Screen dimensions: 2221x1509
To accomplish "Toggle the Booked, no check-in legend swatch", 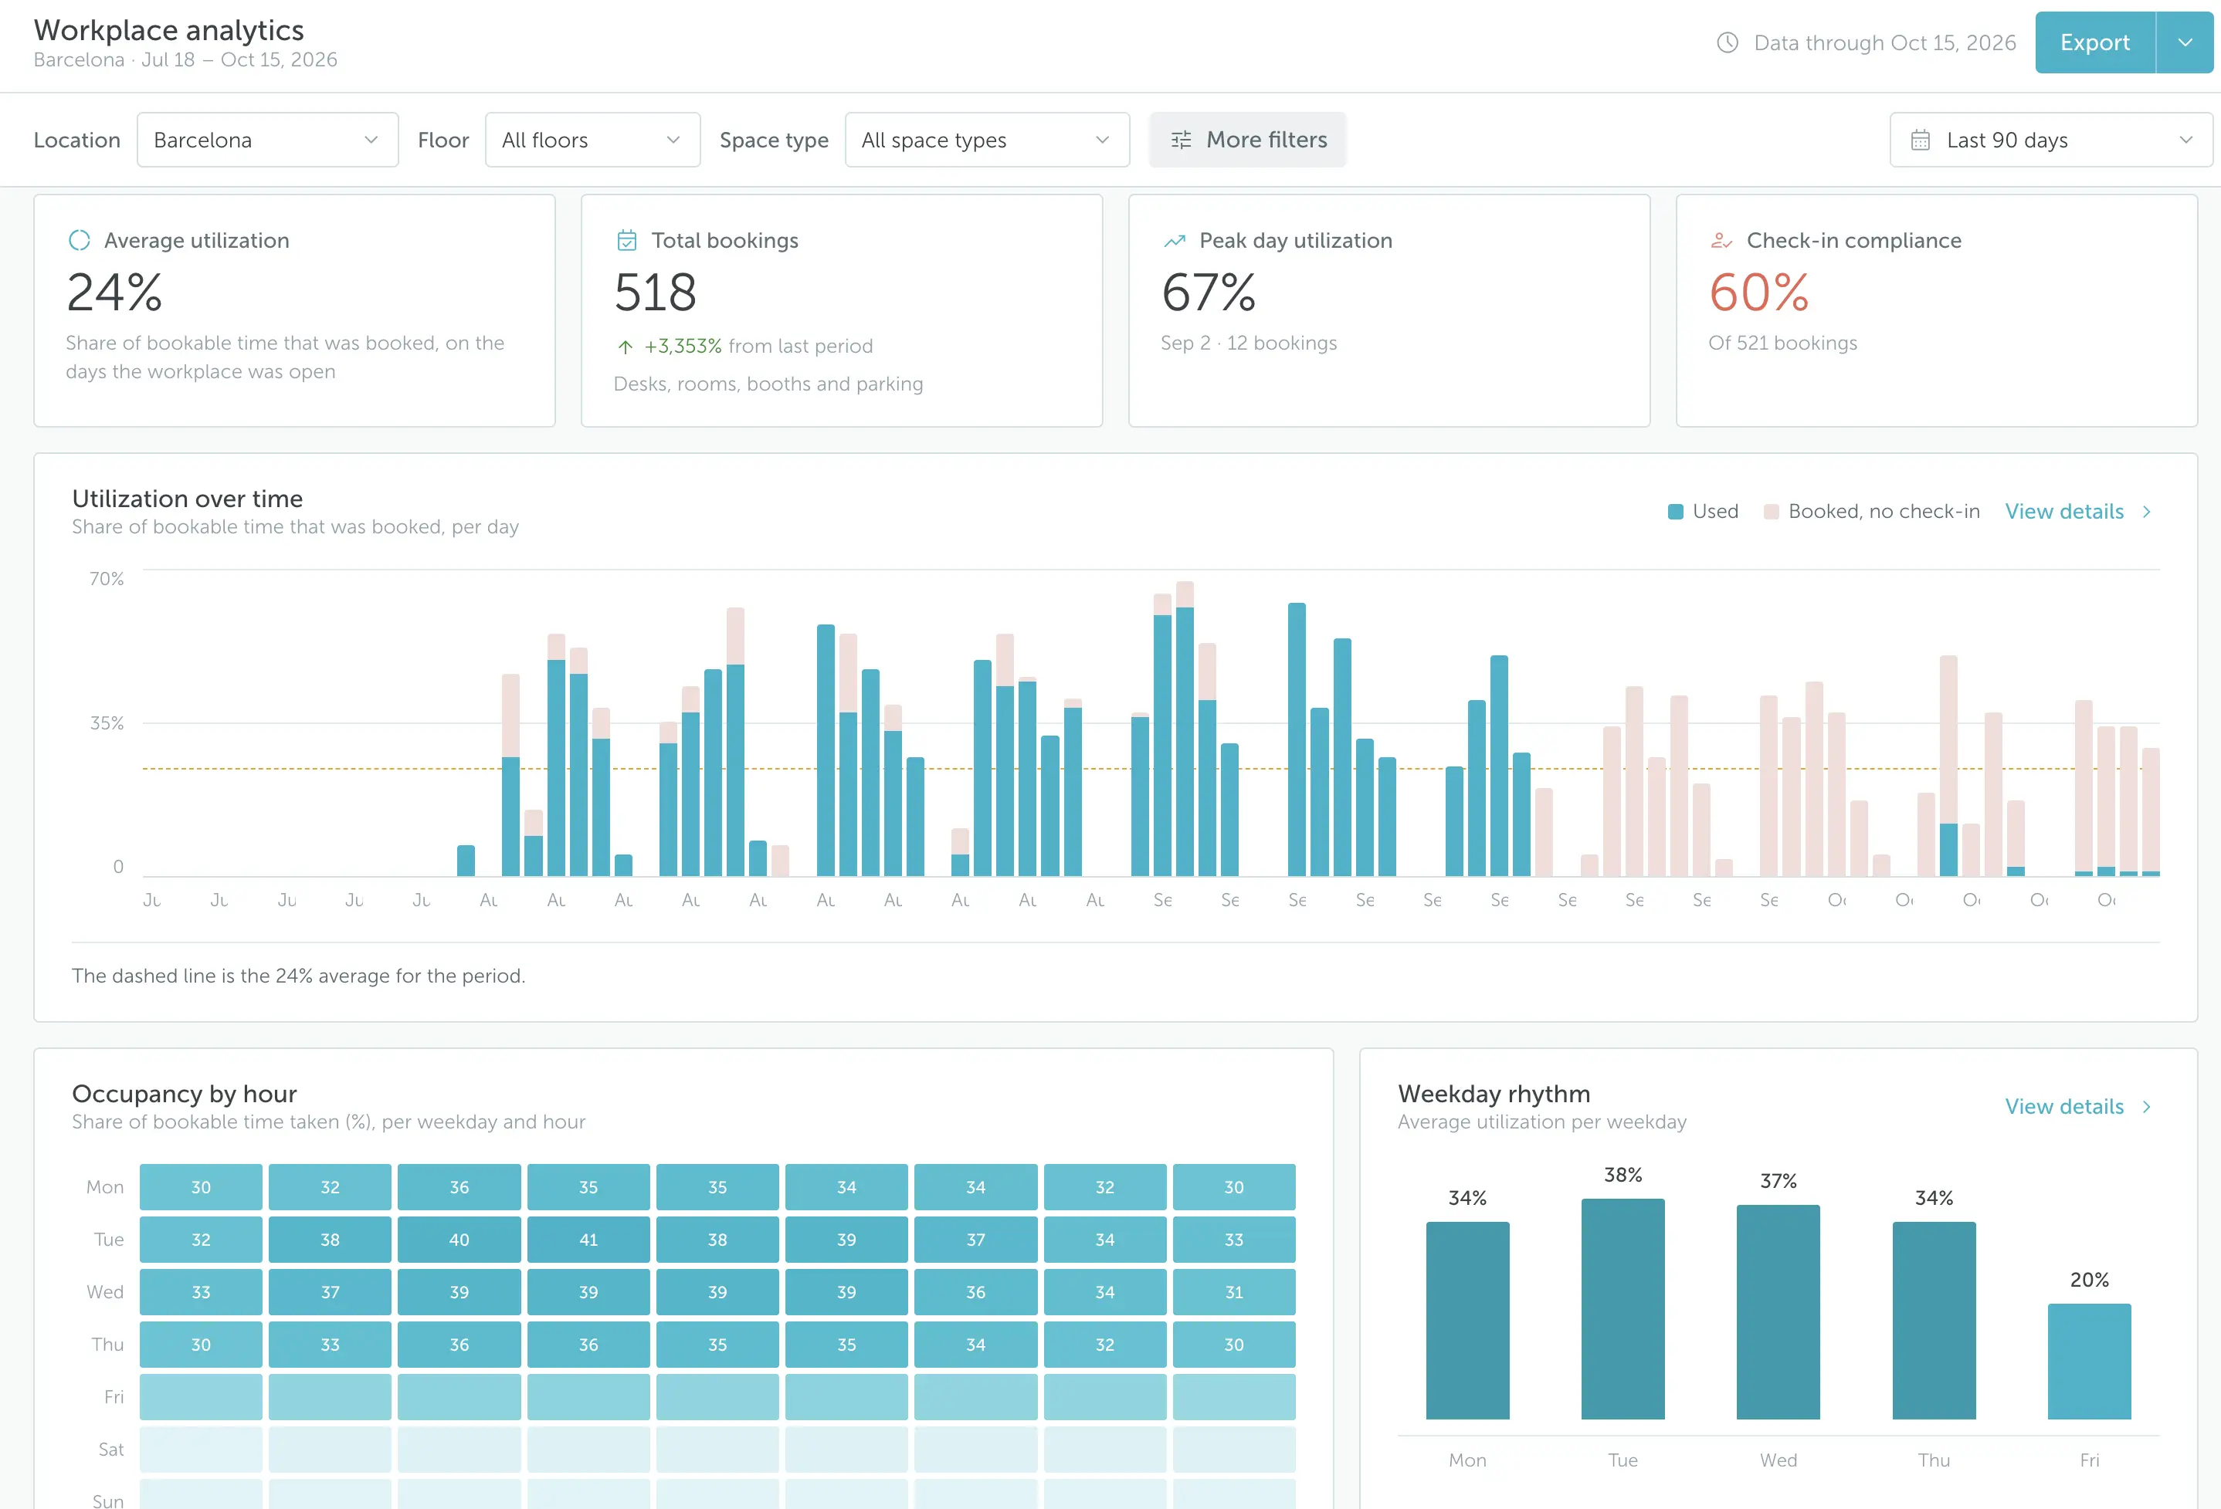I will (x=1771, y=512).
